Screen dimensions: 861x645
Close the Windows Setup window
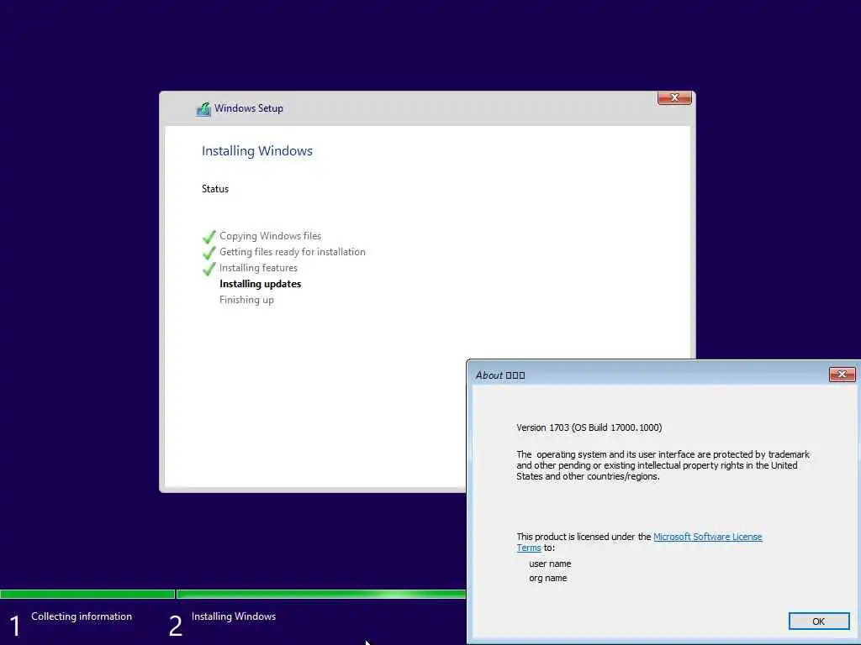point(674,97)
